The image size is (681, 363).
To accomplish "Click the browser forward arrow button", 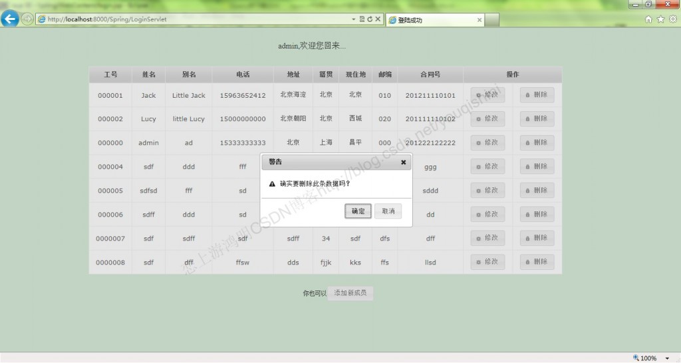I will click(x=27, y=19).
